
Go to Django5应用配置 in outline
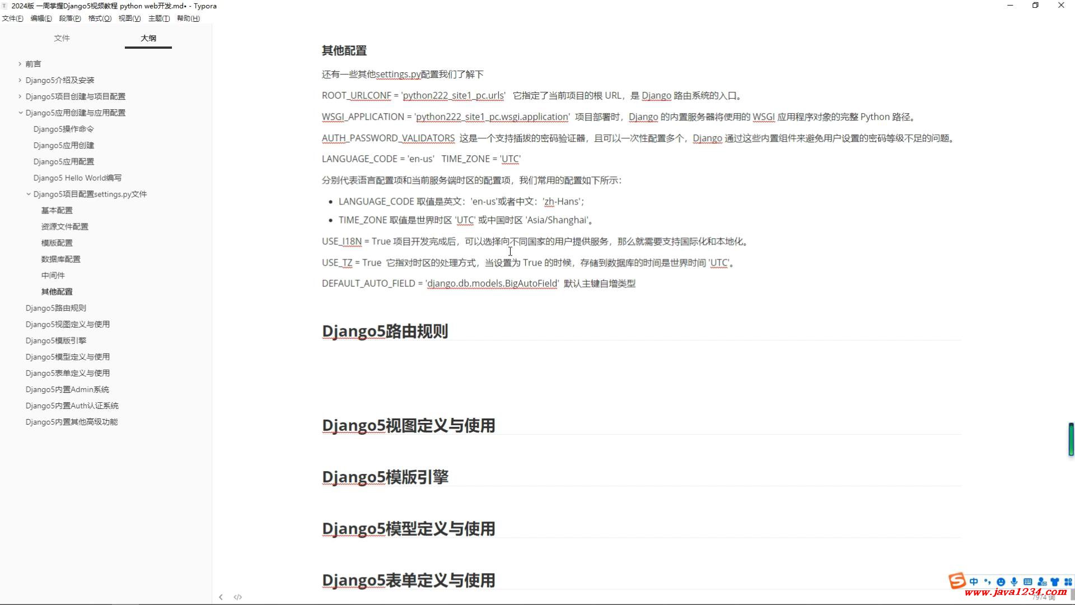pyautogui.click(x=63, y=161)
